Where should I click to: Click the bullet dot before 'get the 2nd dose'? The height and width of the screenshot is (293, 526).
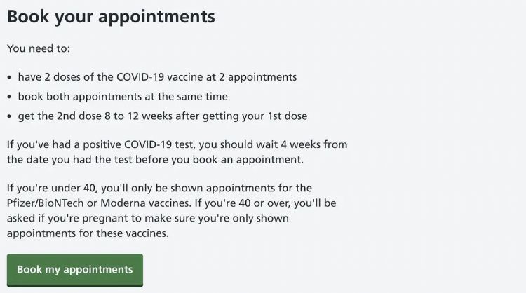(x=10, y=116)
